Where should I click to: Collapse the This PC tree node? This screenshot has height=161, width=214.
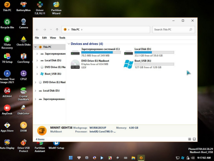coord(36,47)
